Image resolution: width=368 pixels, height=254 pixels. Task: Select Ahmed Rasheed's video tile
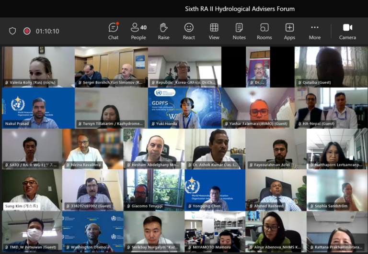click(x=276, y=190)
